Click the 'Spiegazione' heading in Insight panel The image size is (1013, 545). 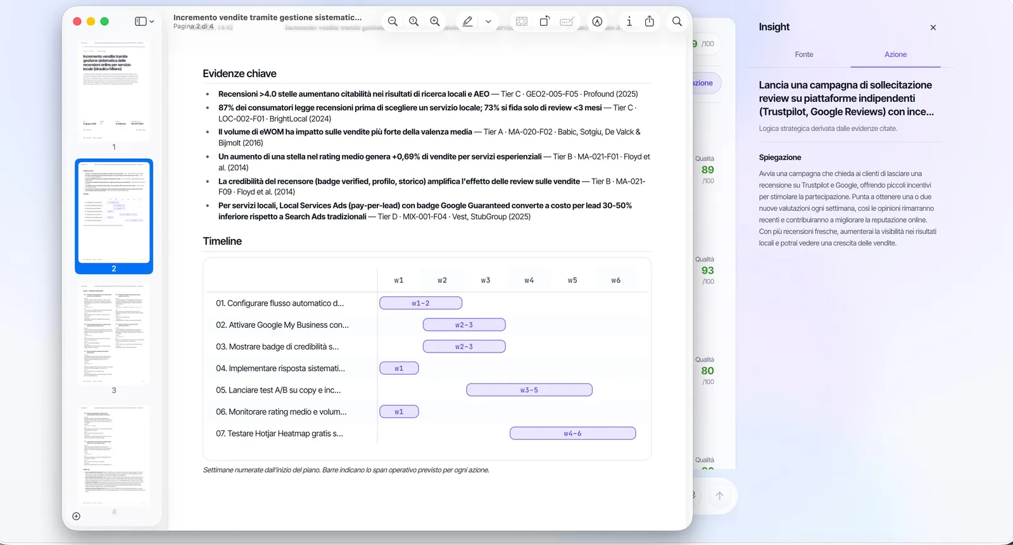coord(780,158)
